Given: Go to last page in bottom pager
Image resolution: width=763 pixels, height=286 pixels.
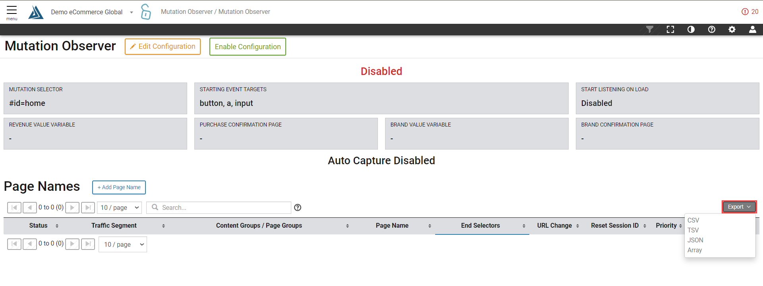Looking at the screenshot, I should click(88, 244).
